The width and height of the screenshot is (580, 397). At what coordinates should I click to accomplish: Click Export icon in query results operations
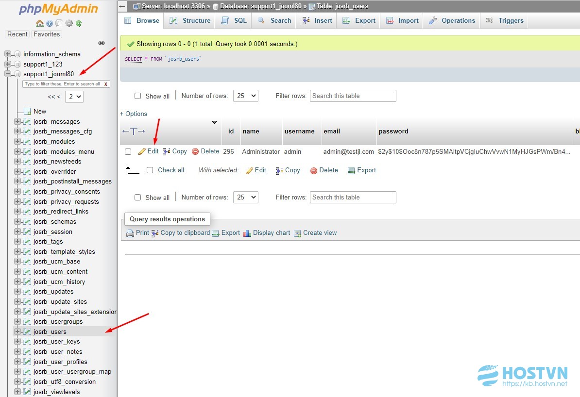coord(215,233)
